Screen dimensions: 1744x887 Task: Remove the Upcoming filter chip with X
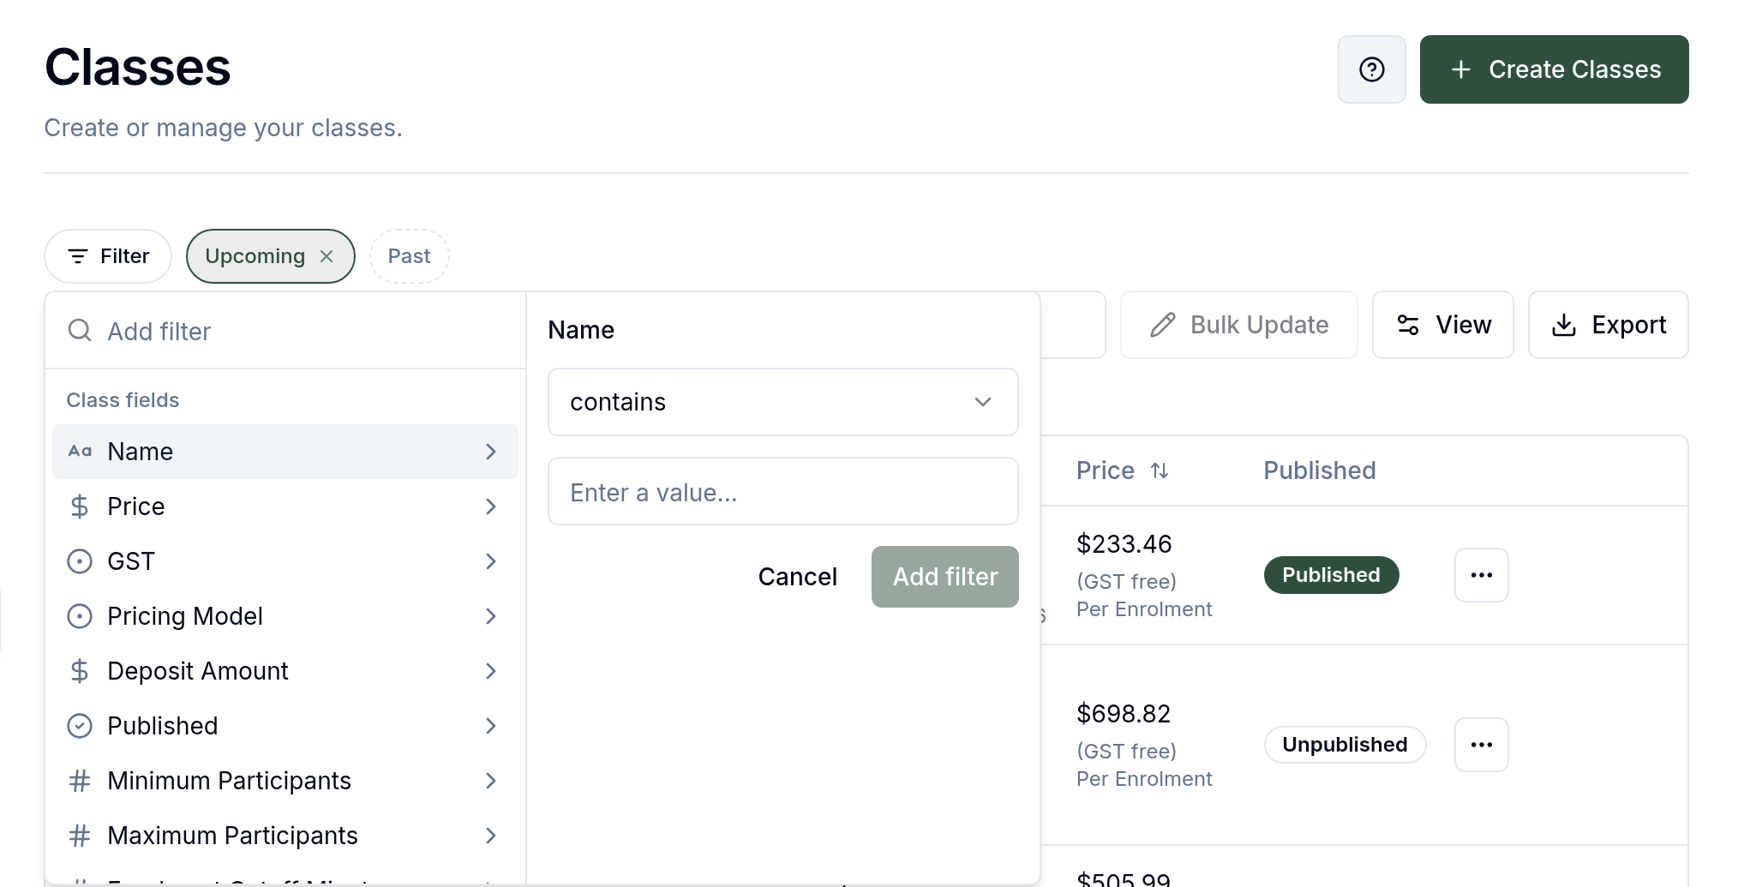[327, 256]
